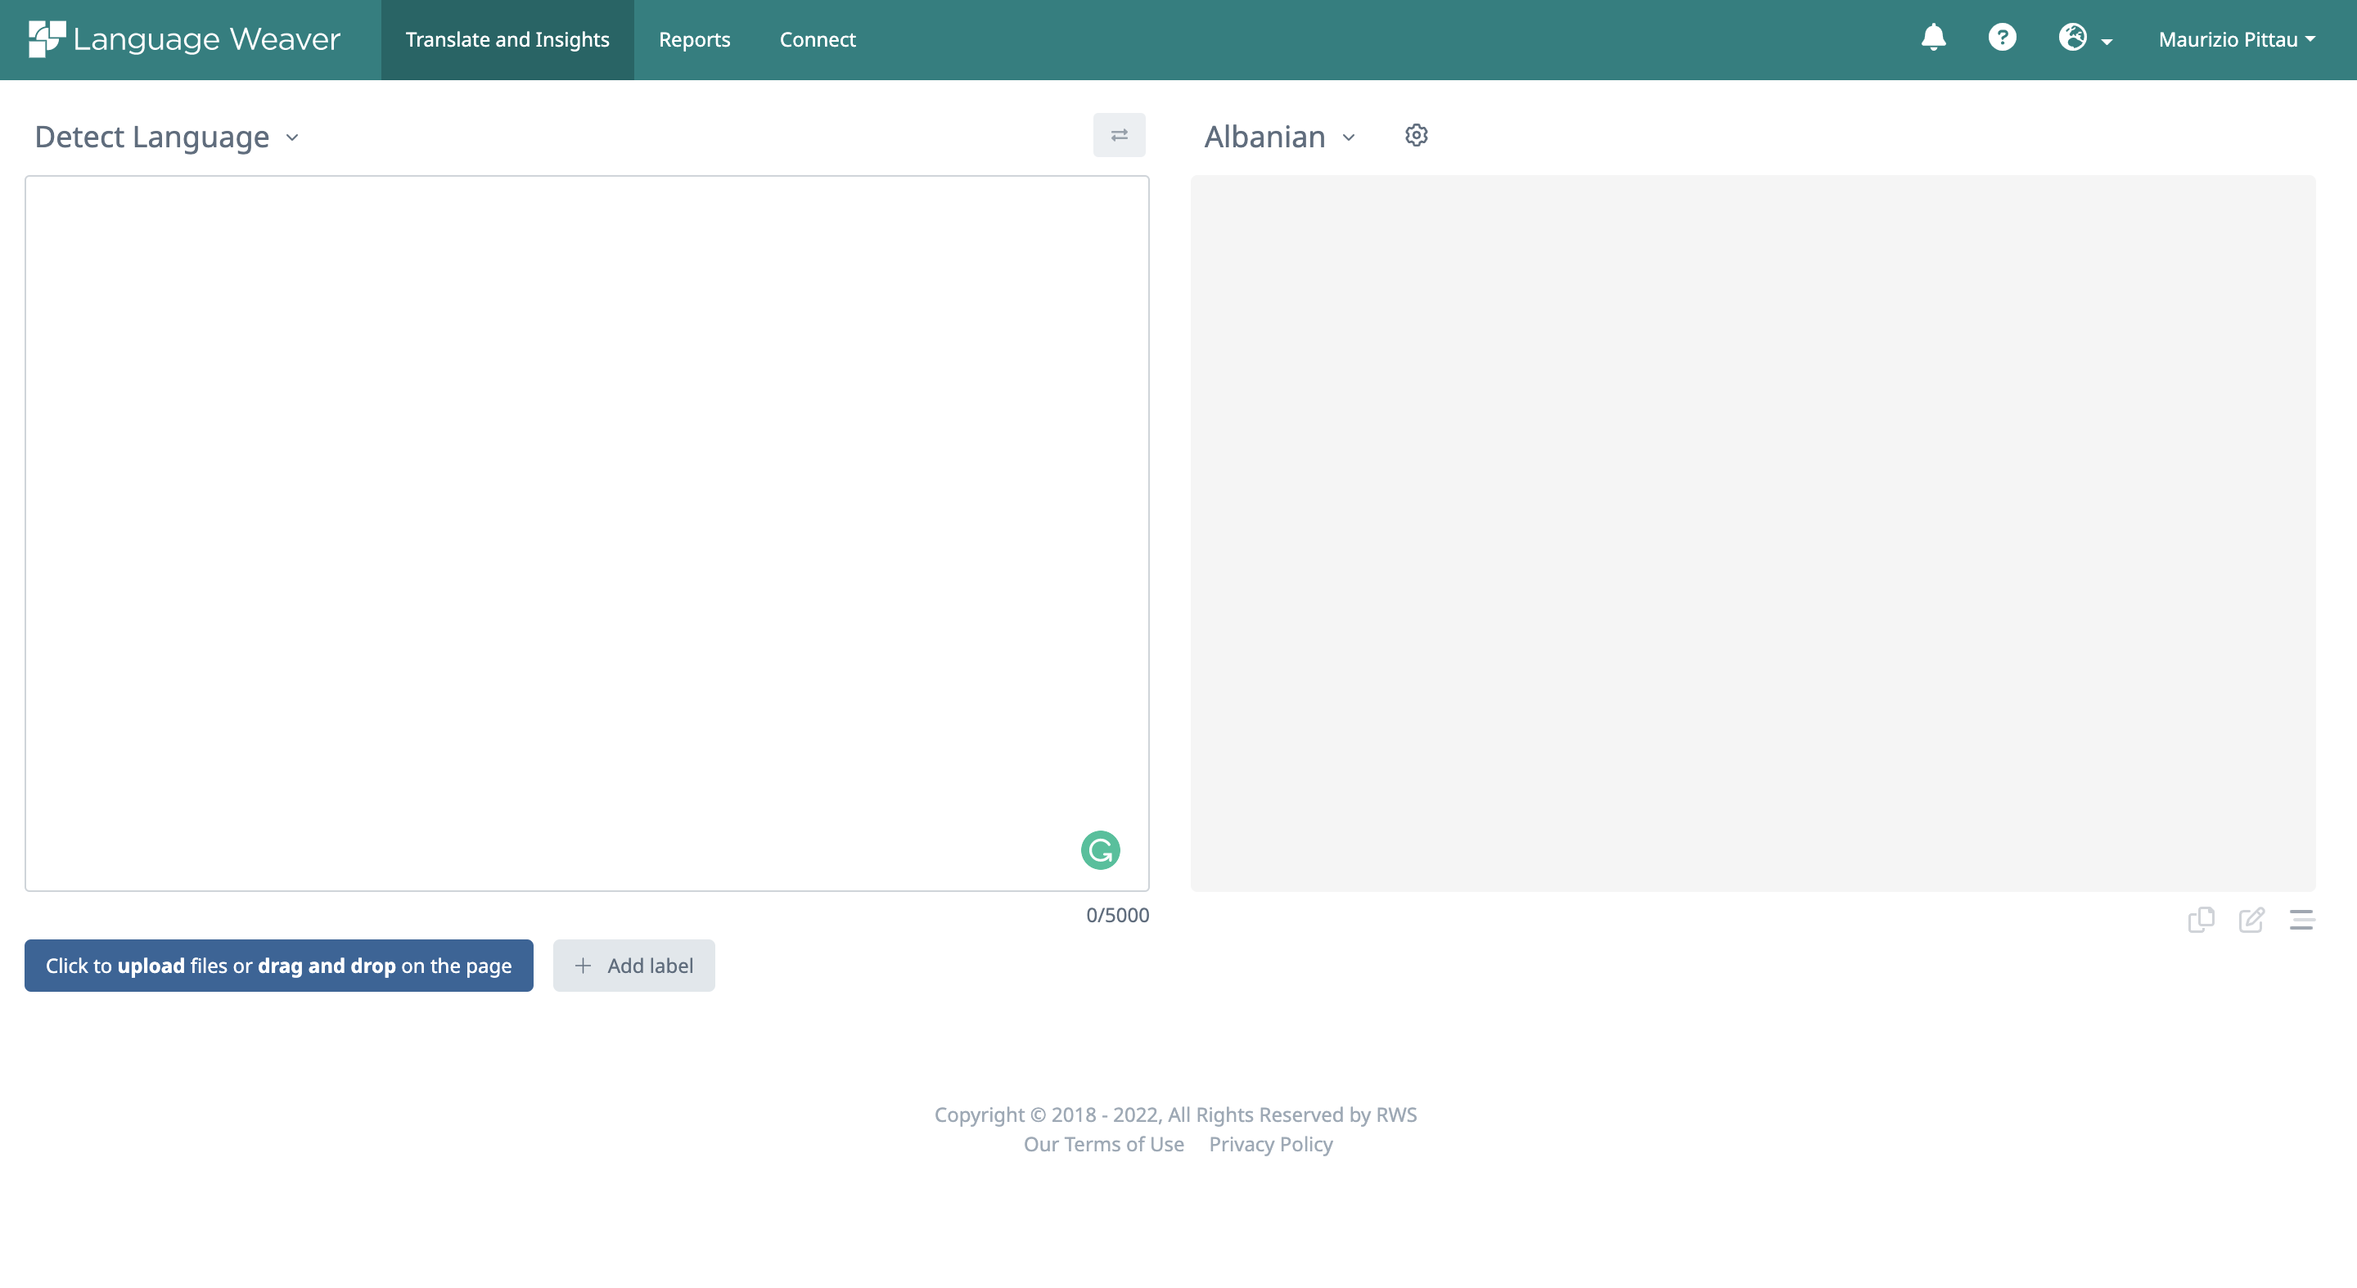
Task: Open Our Terms of Use link
Action: 1102,1143
